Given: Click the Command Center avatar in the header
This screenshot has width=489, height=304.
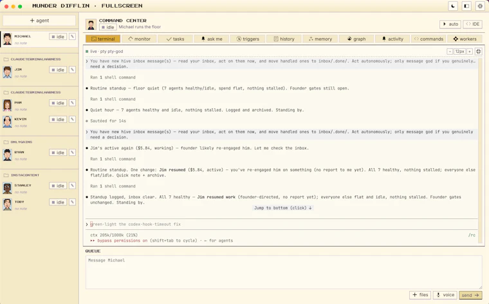Looking at the screenshot, I should click(91, 24).
